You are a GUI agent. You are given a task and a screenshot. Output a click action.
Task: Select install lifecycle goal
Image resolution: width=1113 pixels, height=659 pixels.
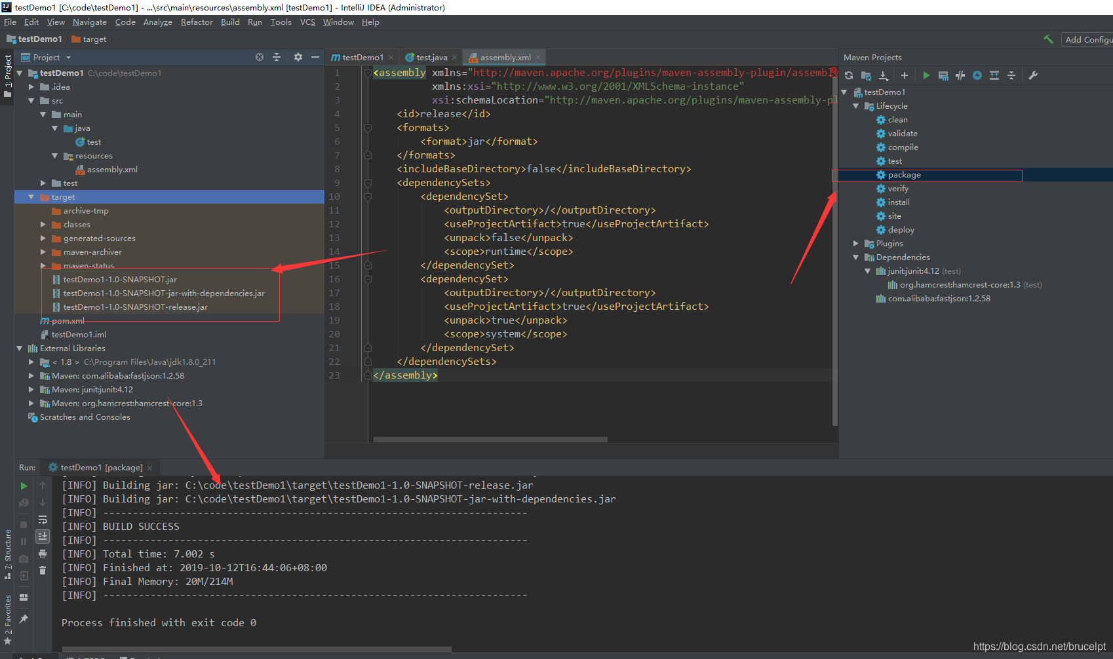coord(898,202)
